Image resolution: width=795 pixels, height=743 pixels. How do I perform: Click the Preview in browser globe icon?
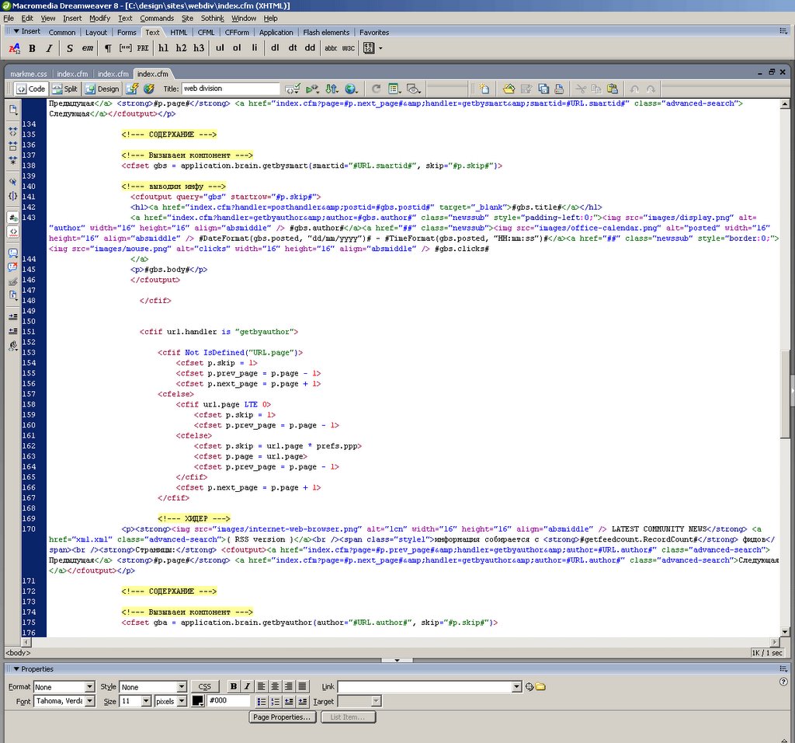pos(352,89)
